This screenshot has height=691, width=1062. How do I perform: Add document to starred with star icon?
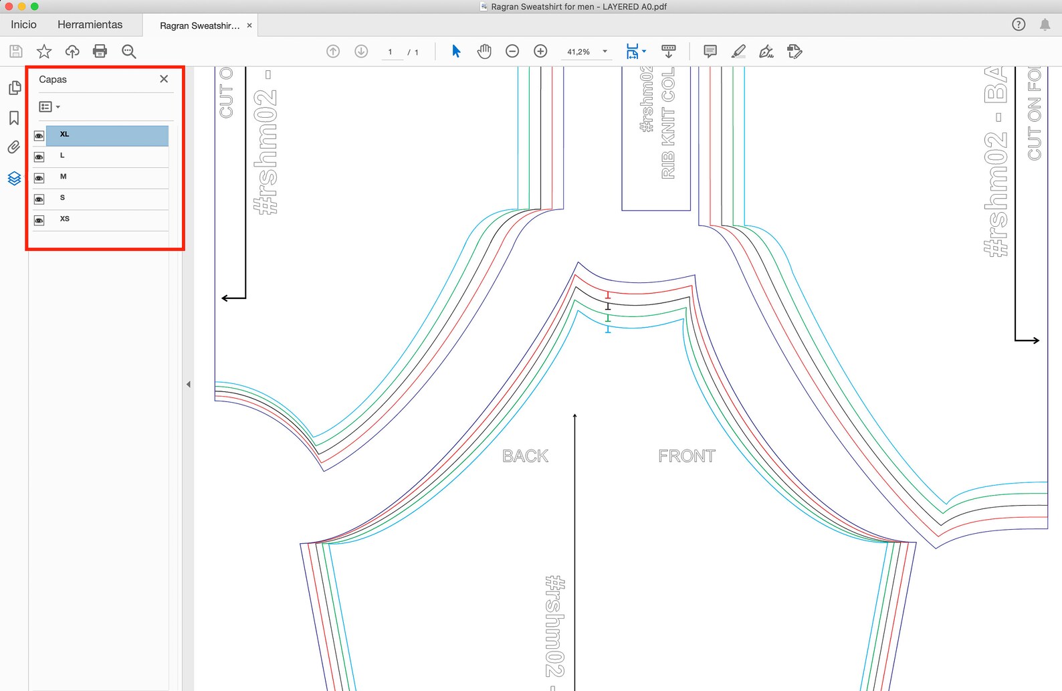tap(44, 52)
